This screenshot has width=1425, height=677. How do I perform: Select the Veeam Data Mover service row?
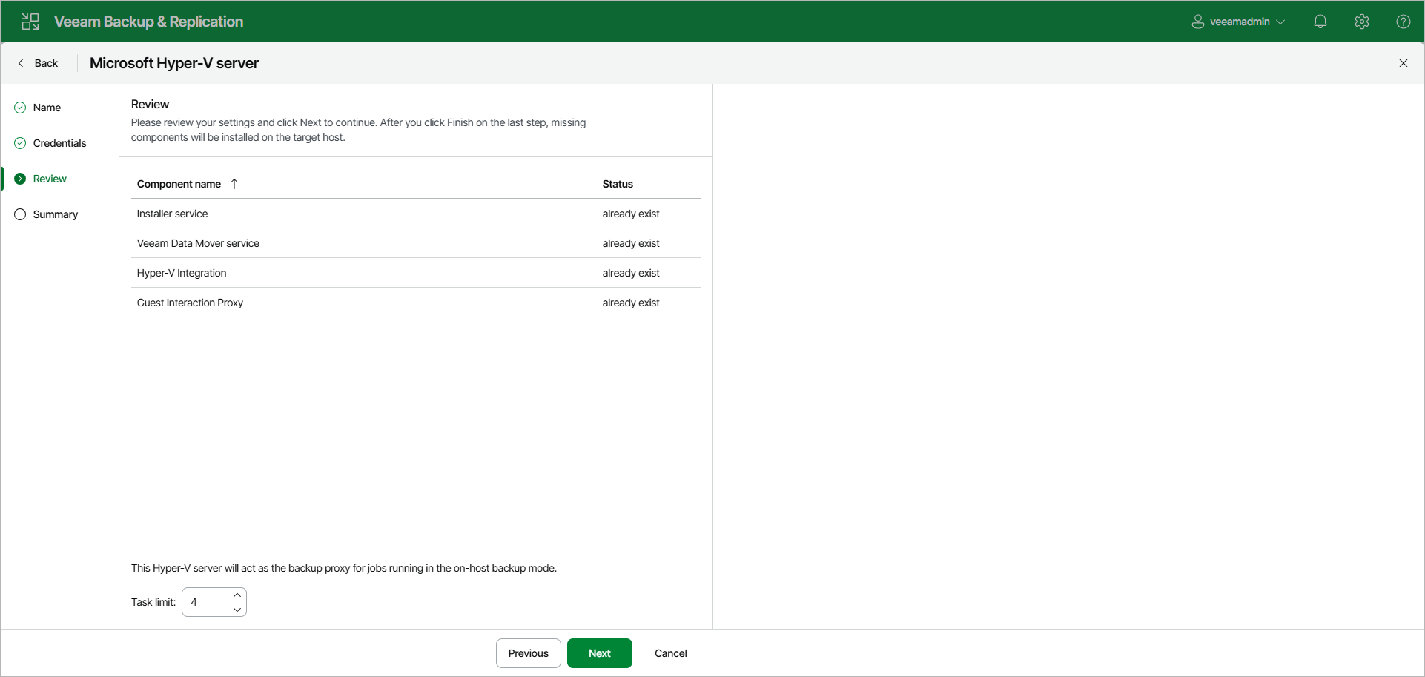coord(416,243)
